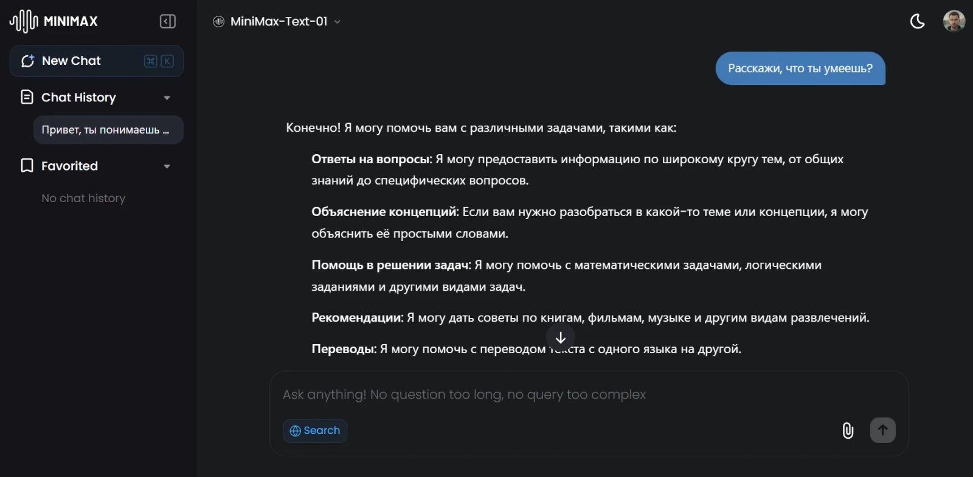
Task: Collapse the Chat History section
Action: click(x=168, y=97)
